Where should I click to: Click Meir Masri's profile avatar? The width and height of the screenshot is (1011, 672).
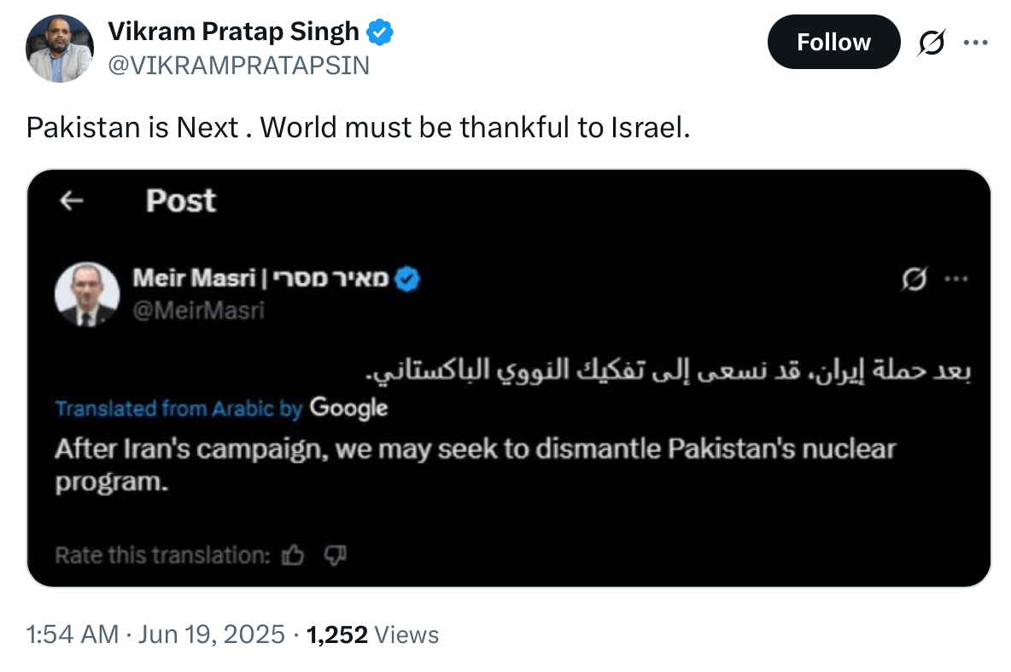click(87, 294)
